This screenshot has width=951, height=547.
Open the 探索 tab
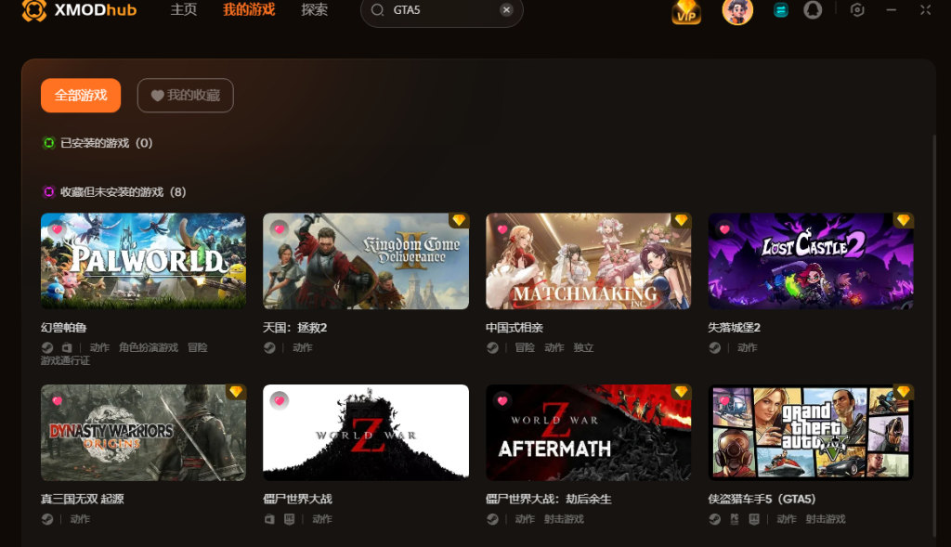point(314,9)
